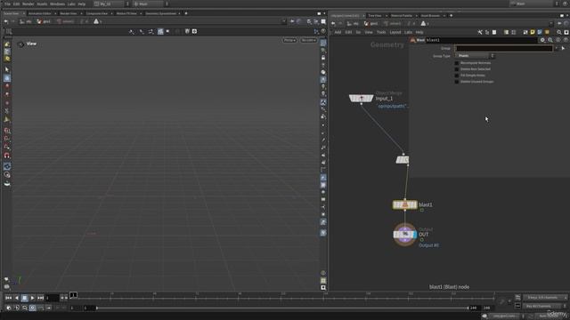Click the timeline current frame marker

coord(73,295)
